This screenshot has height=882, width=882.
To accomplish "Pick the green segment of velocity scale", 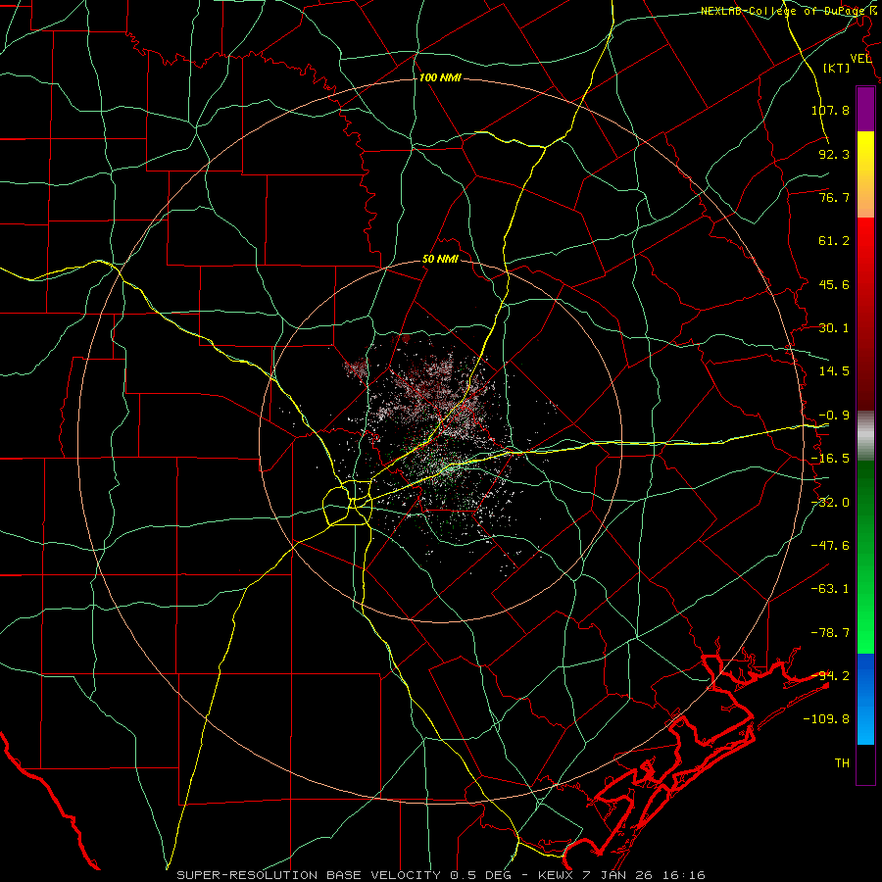I will pos(865,558).
